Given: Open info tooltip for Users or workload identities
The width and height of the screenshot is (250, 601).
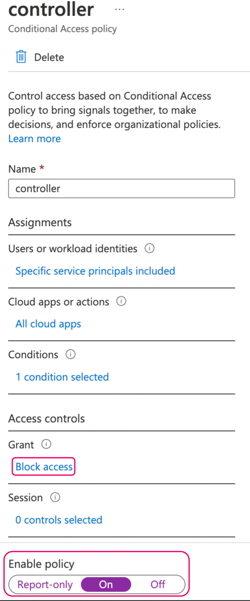Looking at the screenshot, I should (150, 248).
